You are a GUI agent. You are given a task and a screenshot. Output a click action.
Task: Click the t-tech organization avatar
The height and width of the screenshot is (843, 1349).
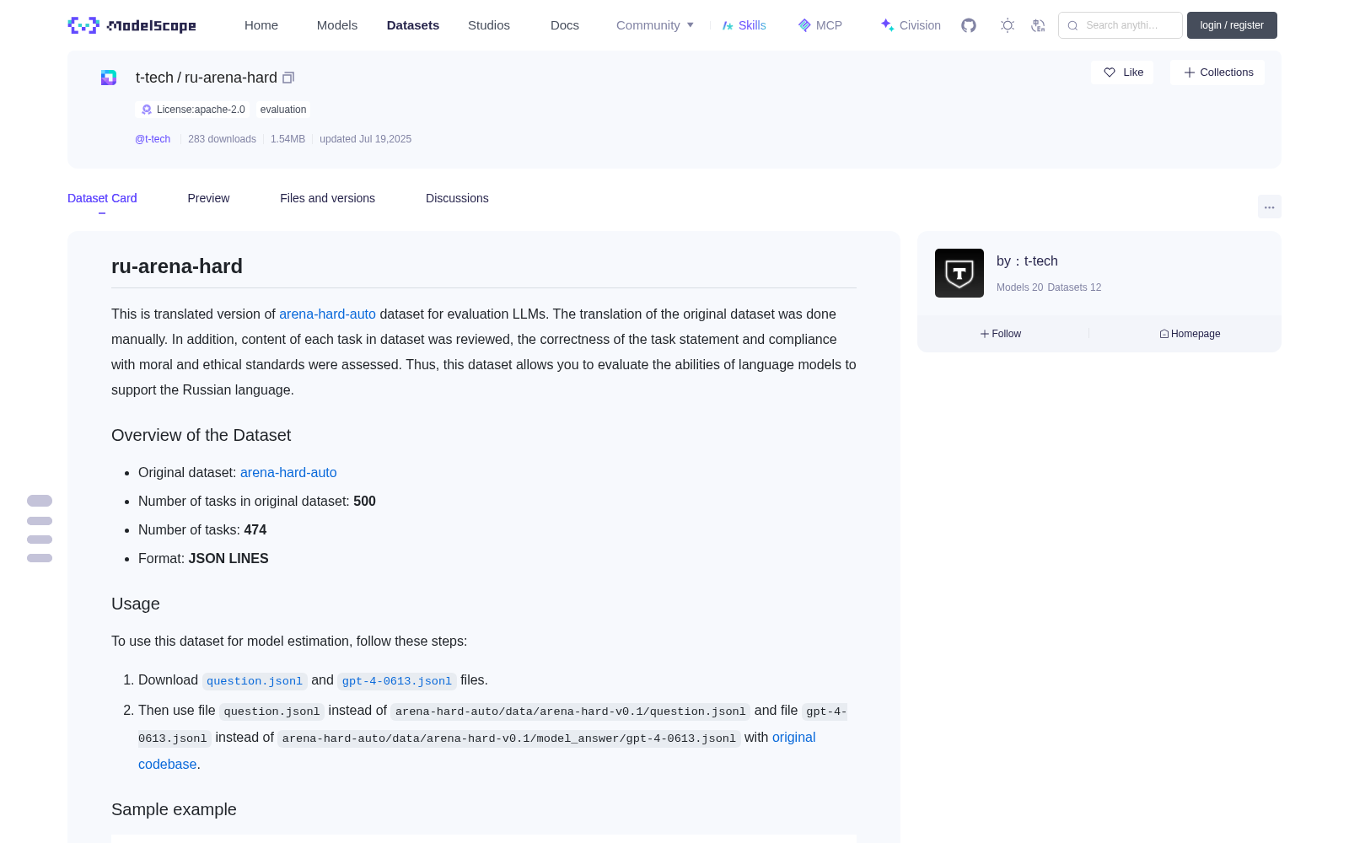pyautogui.click(x=959, y=273)
